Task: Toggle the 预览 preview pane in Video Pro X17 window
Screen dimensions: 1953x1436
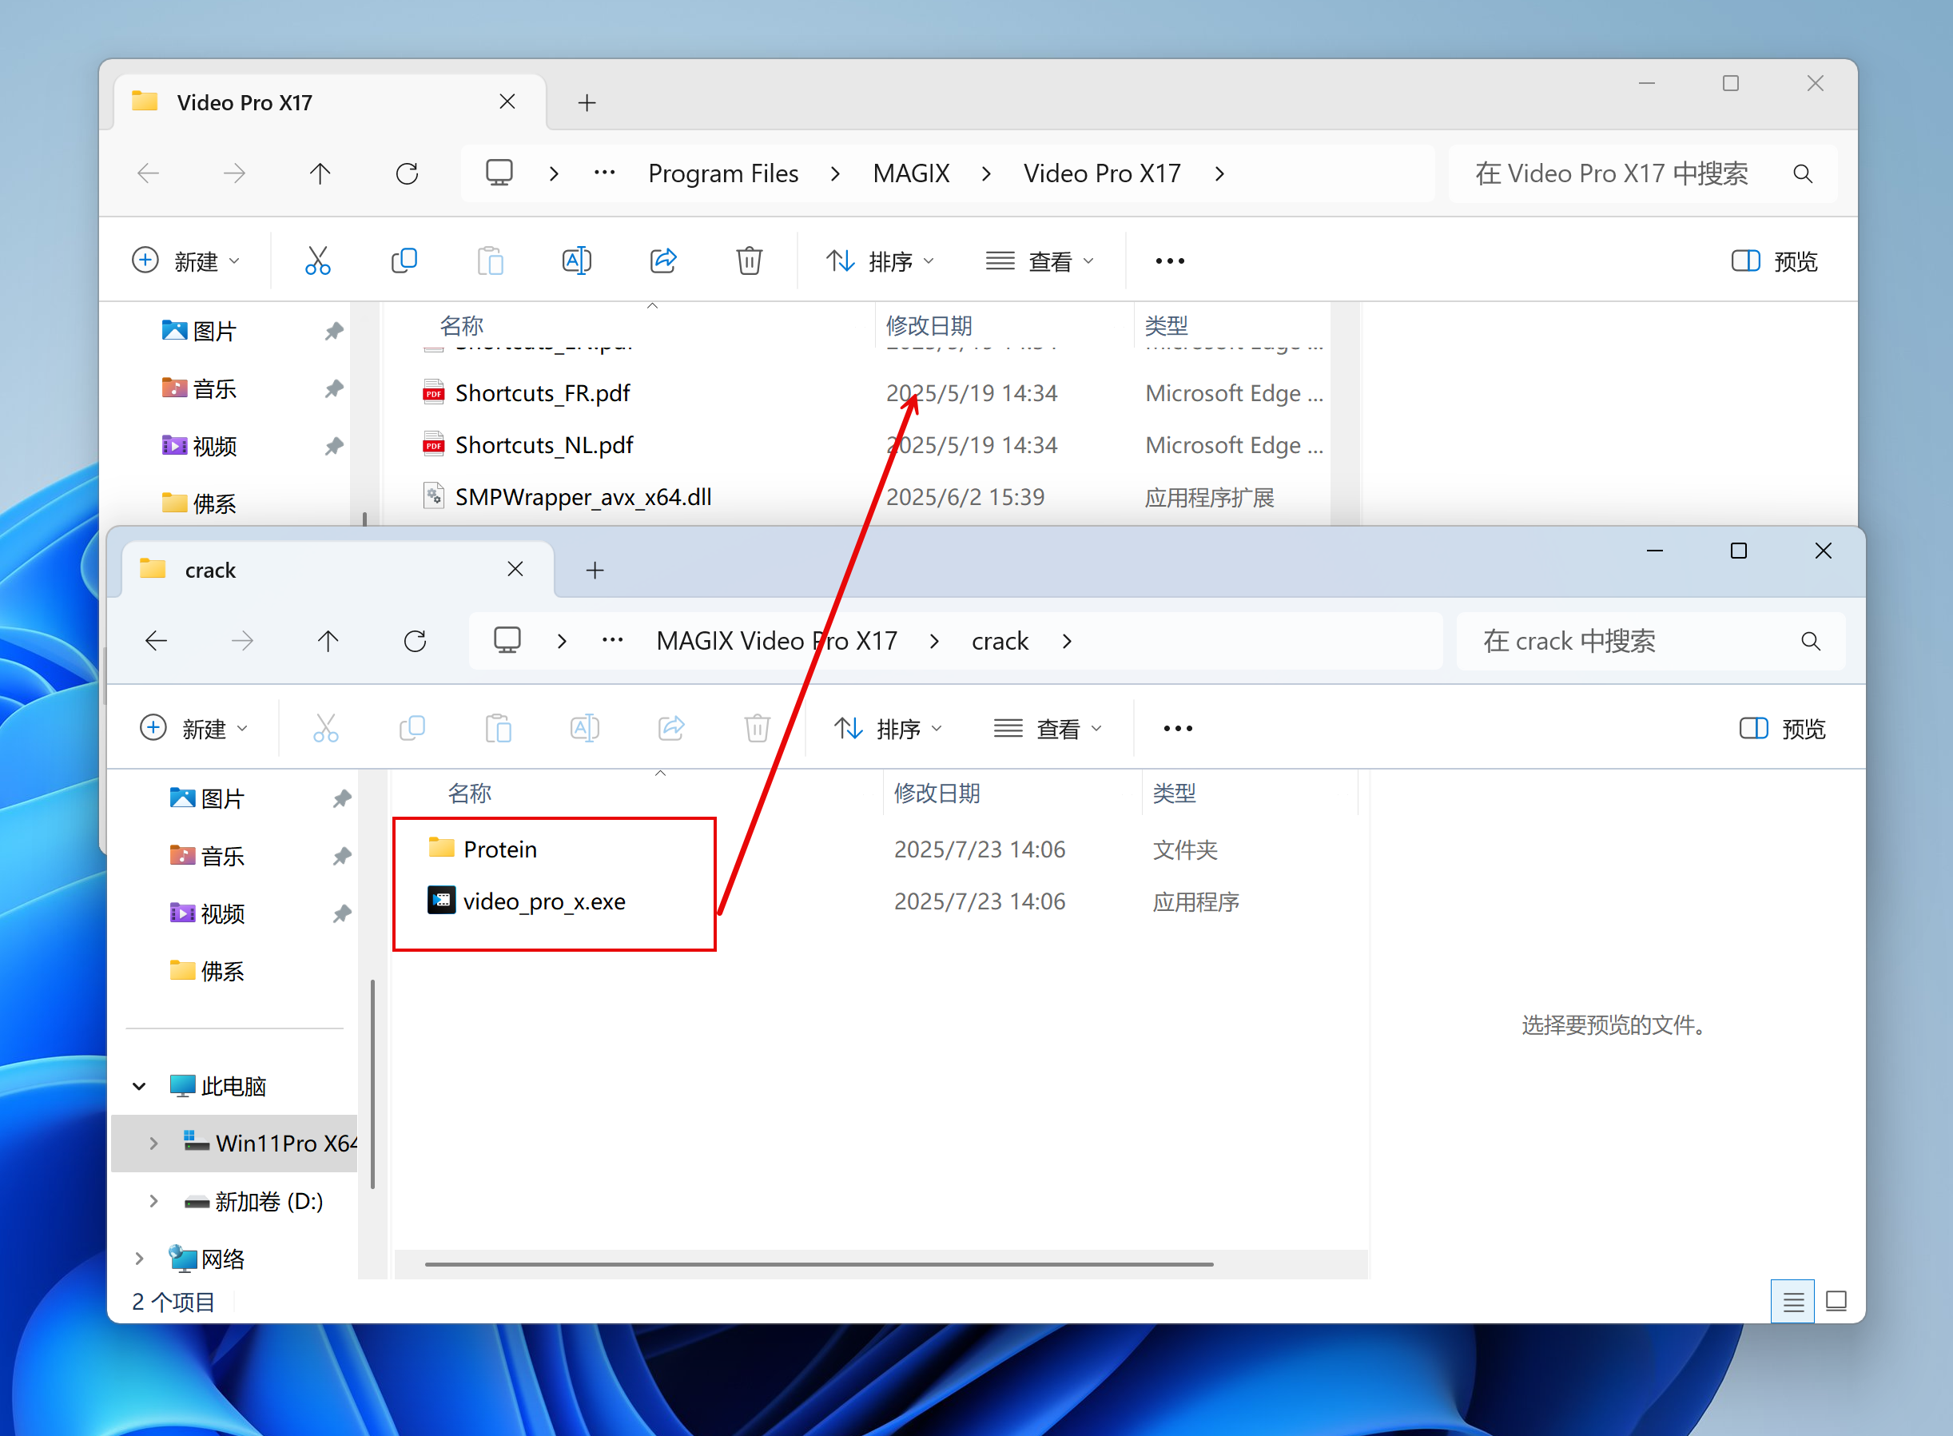Action: [x=1774, y=261]
